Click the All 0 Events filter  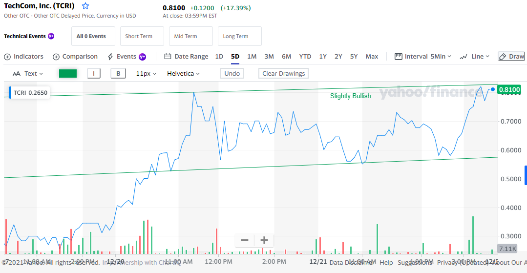click(93, 36)
